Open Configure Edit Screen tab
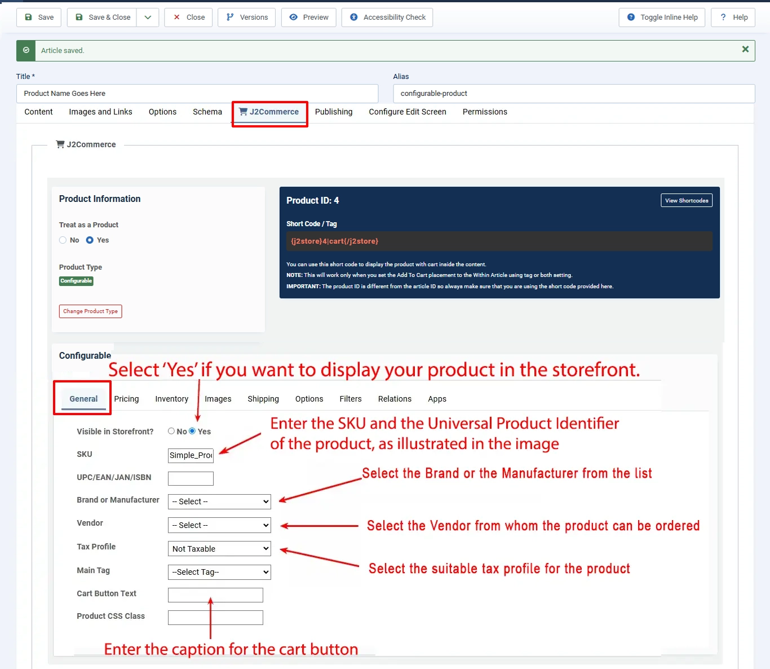This screenshot has height=669, width=770. (x=408, y=112)
